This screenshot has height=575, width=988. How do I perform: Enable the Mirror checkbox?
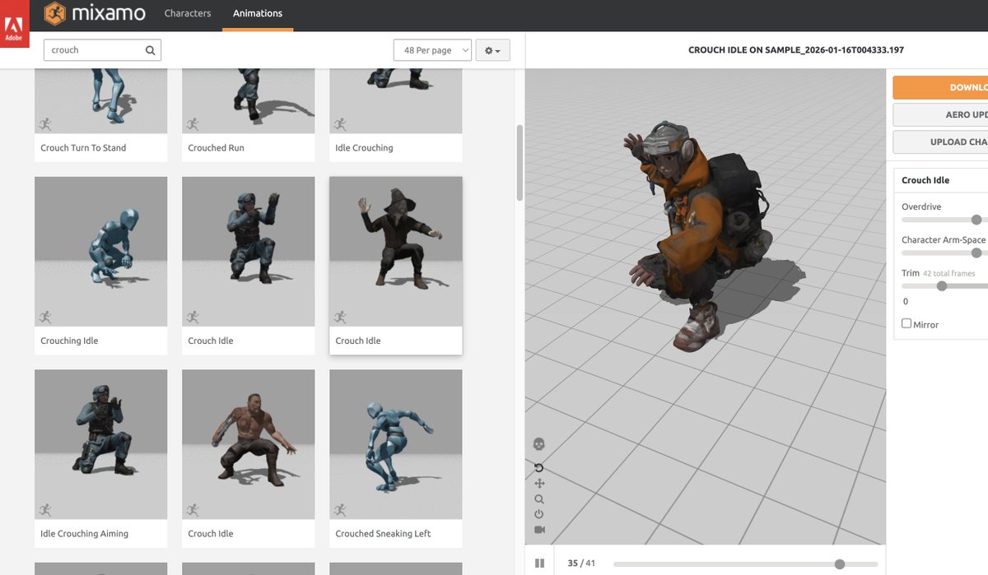[906, 324]
